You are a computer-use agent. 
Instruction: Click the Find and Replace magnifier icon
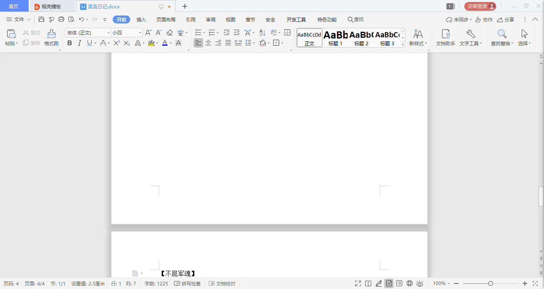click(502, 34)
